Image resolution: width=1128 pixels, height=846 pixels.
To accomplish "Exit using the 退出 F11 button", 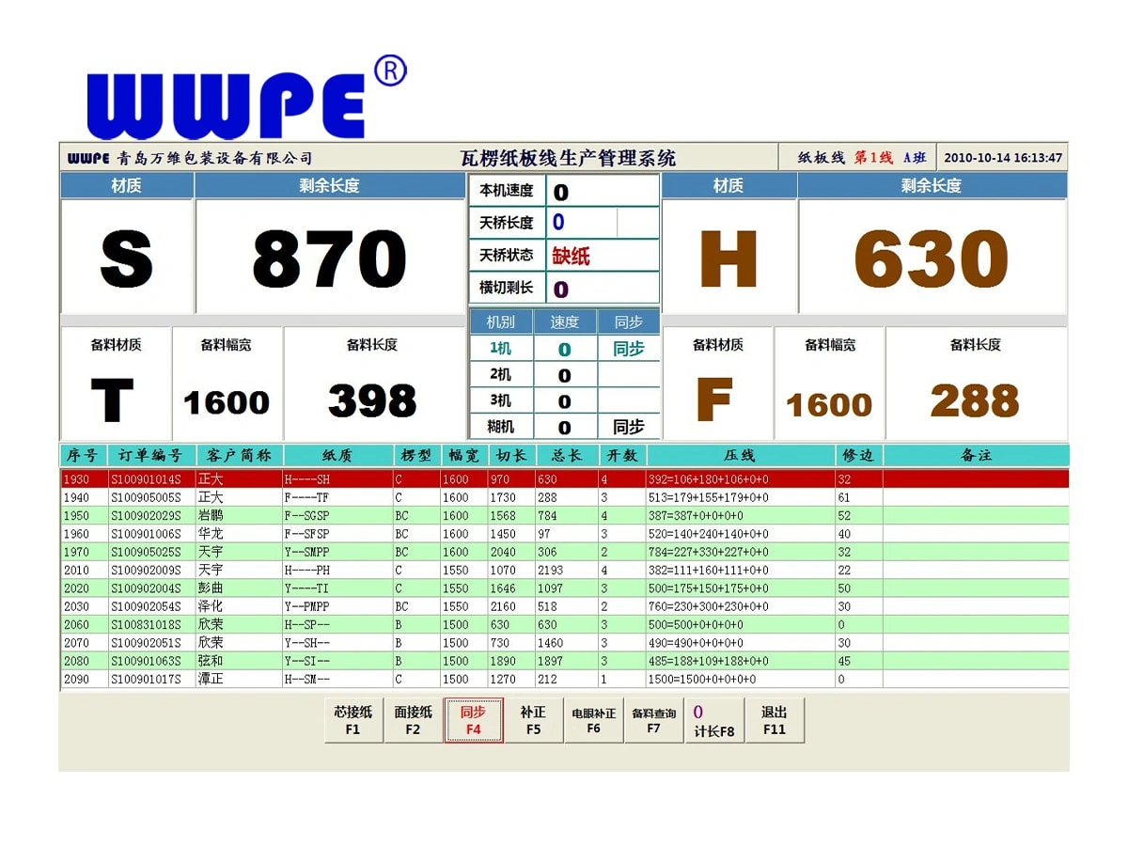I will [774, 720].
